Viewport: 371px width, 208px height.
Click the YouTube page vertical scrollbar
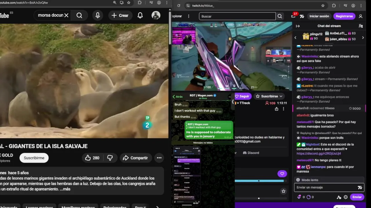(170, 27)
